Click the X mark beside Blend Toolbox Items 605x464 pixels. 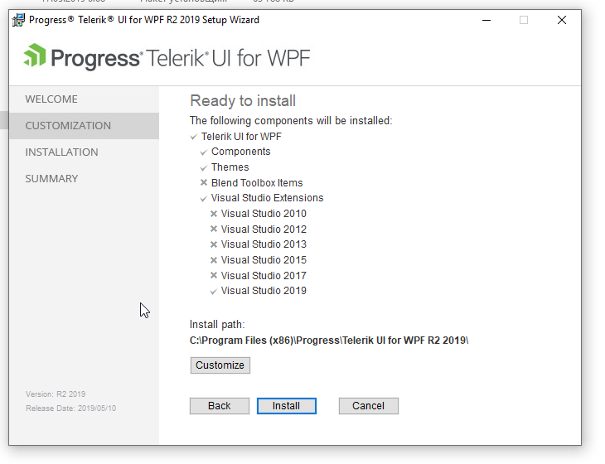pyautogui.click(x=204, y=182)
